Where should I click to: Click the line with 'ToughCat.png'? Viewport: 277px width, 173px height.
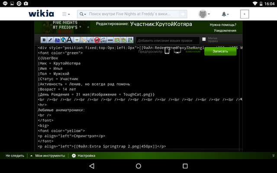tap(96, 94)
